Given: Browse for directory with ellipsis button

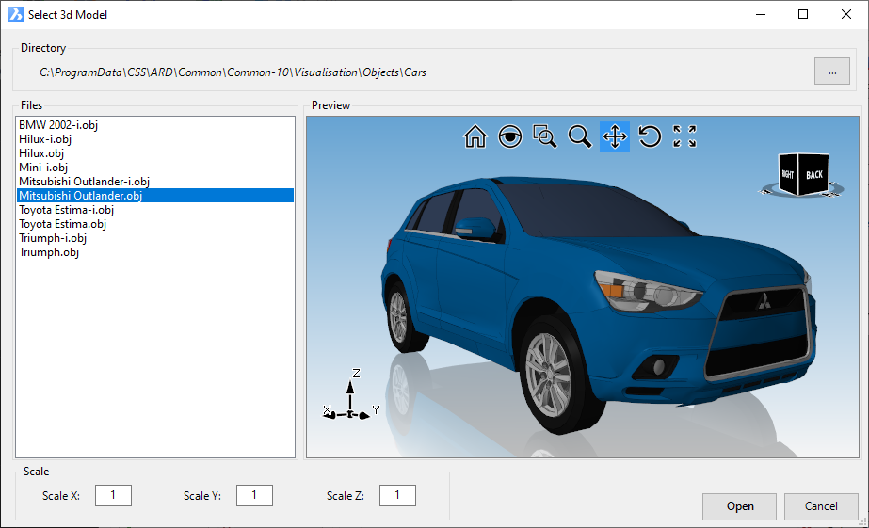Looking at the screenshot, I should [832, 72].
